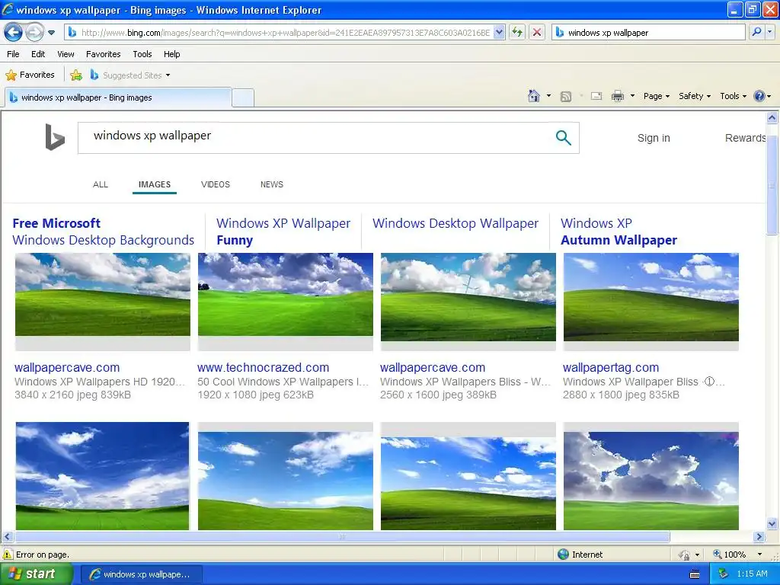Screen dimensions: 780x585
Task: Click the Favorites star button
Action: [x=30, y=75]
